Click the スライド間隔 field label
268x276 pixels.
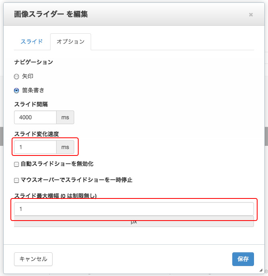coord(31,104)
